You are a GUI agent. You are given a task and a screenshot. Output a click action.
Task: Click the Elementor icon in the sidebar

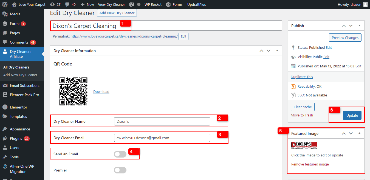click(5, 107)
